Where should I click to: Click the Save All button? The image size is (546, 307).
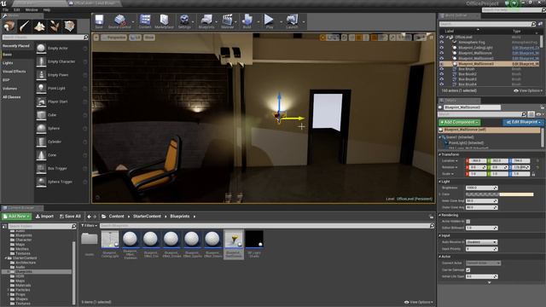pyautogui.click(x=70, y=216)
